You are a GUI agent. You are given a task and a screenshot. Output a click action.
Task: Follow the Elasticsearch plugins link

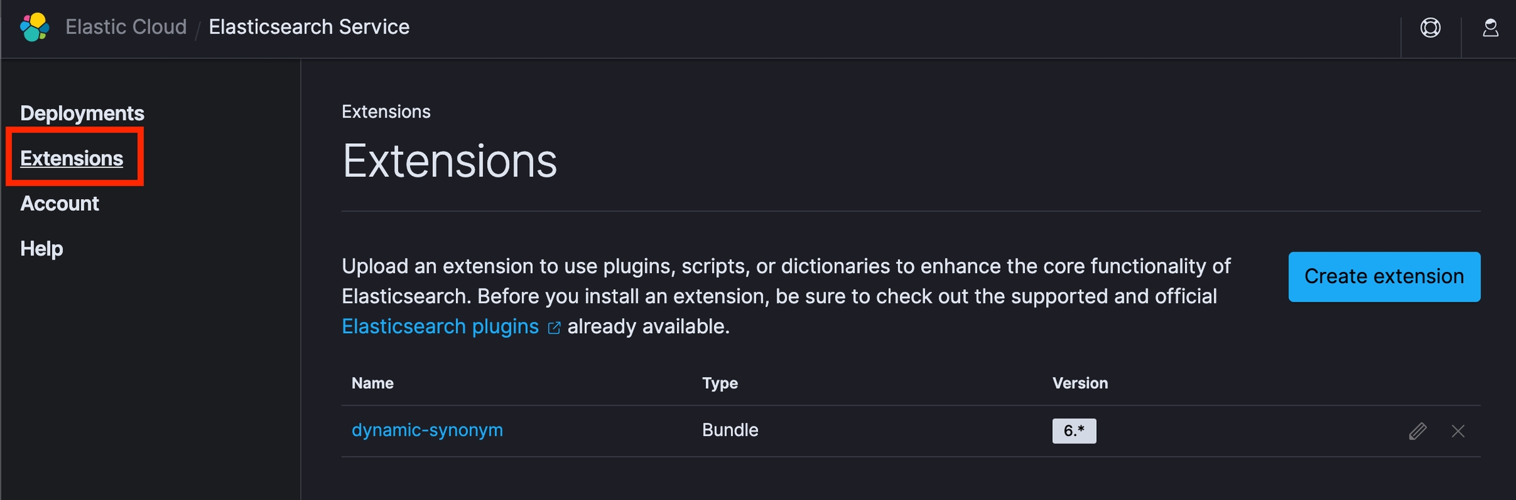click(x=440, y=327)
